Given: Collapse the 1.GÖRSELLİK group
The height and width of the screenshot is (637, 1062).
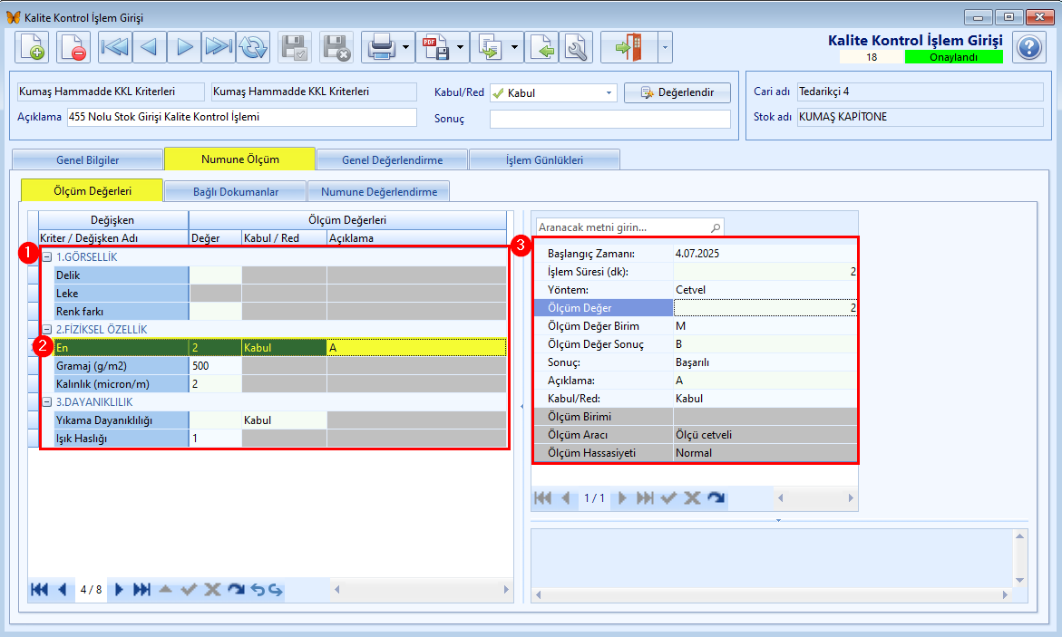Looking at the screenshot, I should [47, 257].
